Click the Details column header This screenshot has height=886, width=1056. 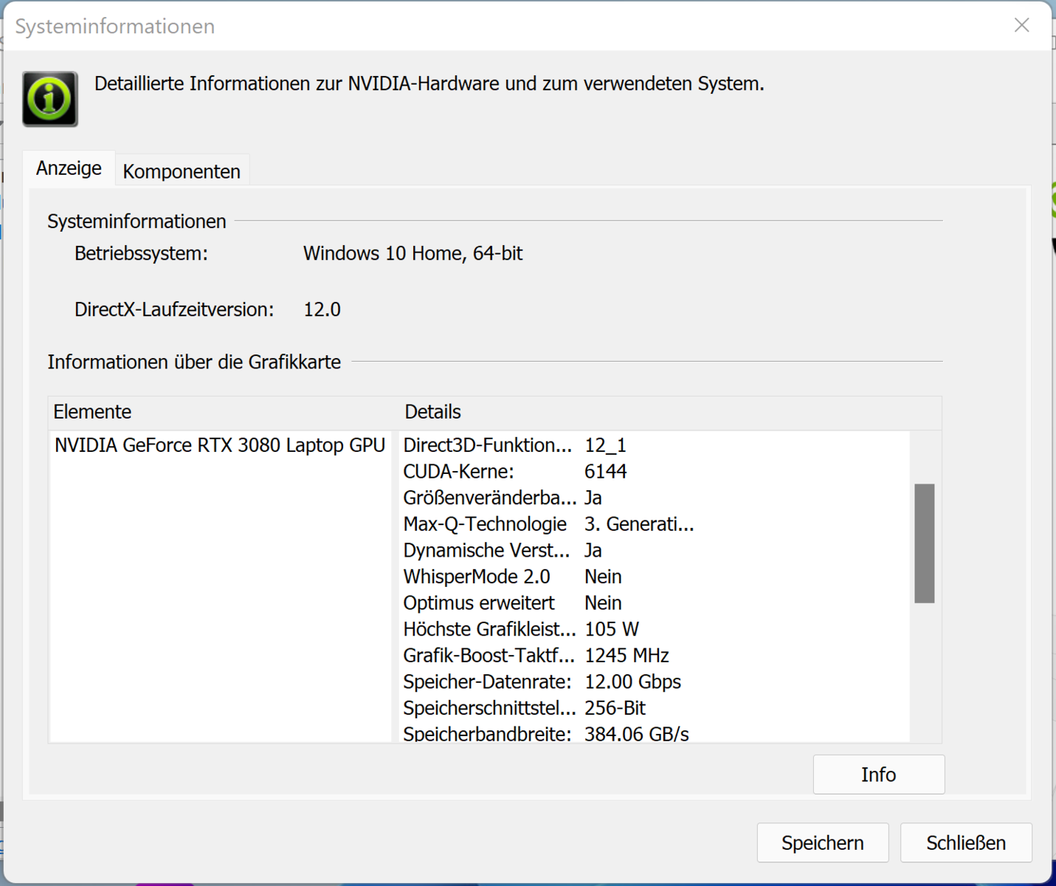tap(433, 412)
